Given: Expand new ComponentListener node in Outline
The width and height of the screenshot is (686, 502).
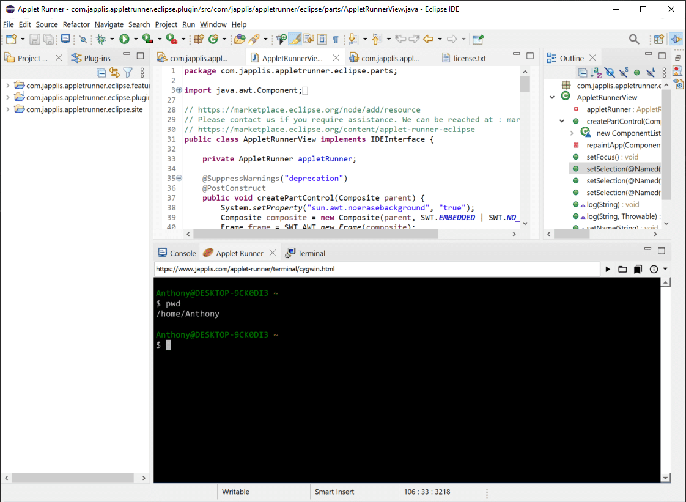Looking at the screenshot, I should coord(572,133).
